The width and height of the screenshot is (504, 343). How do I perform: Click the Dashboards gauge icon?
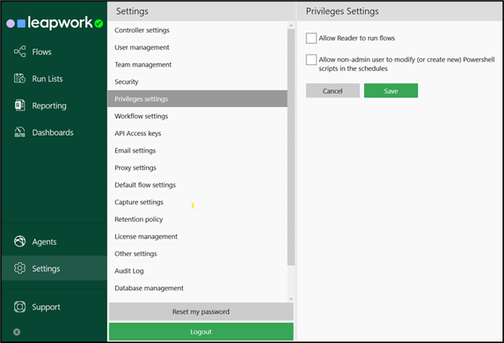pos(20,132)
